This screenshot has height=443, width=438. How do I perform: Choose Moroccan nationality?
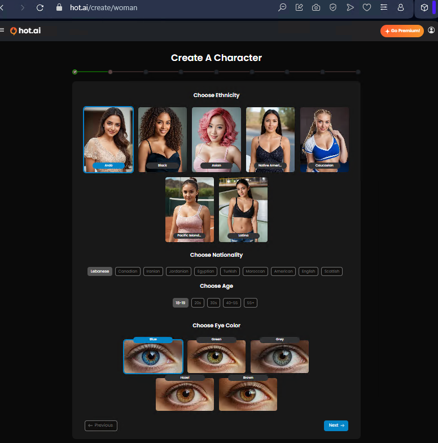click(x=255, y=271)
